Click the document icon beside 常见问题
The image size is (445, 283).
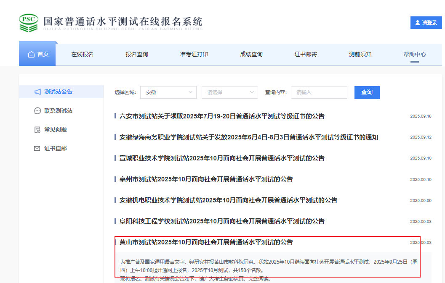click(37, 130)
